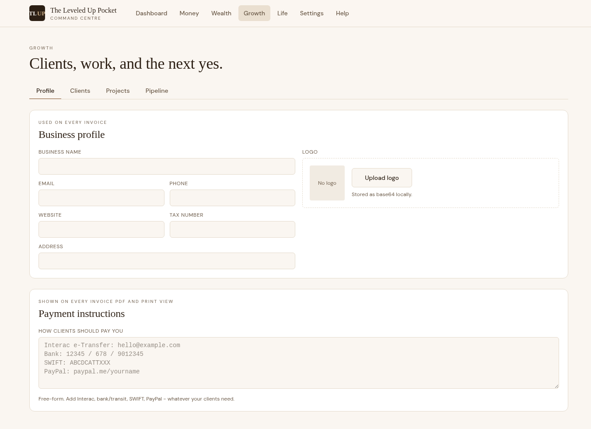
Task: Open the Dashboard nav item
Action: pyautogui.click(x=151, y=13)
